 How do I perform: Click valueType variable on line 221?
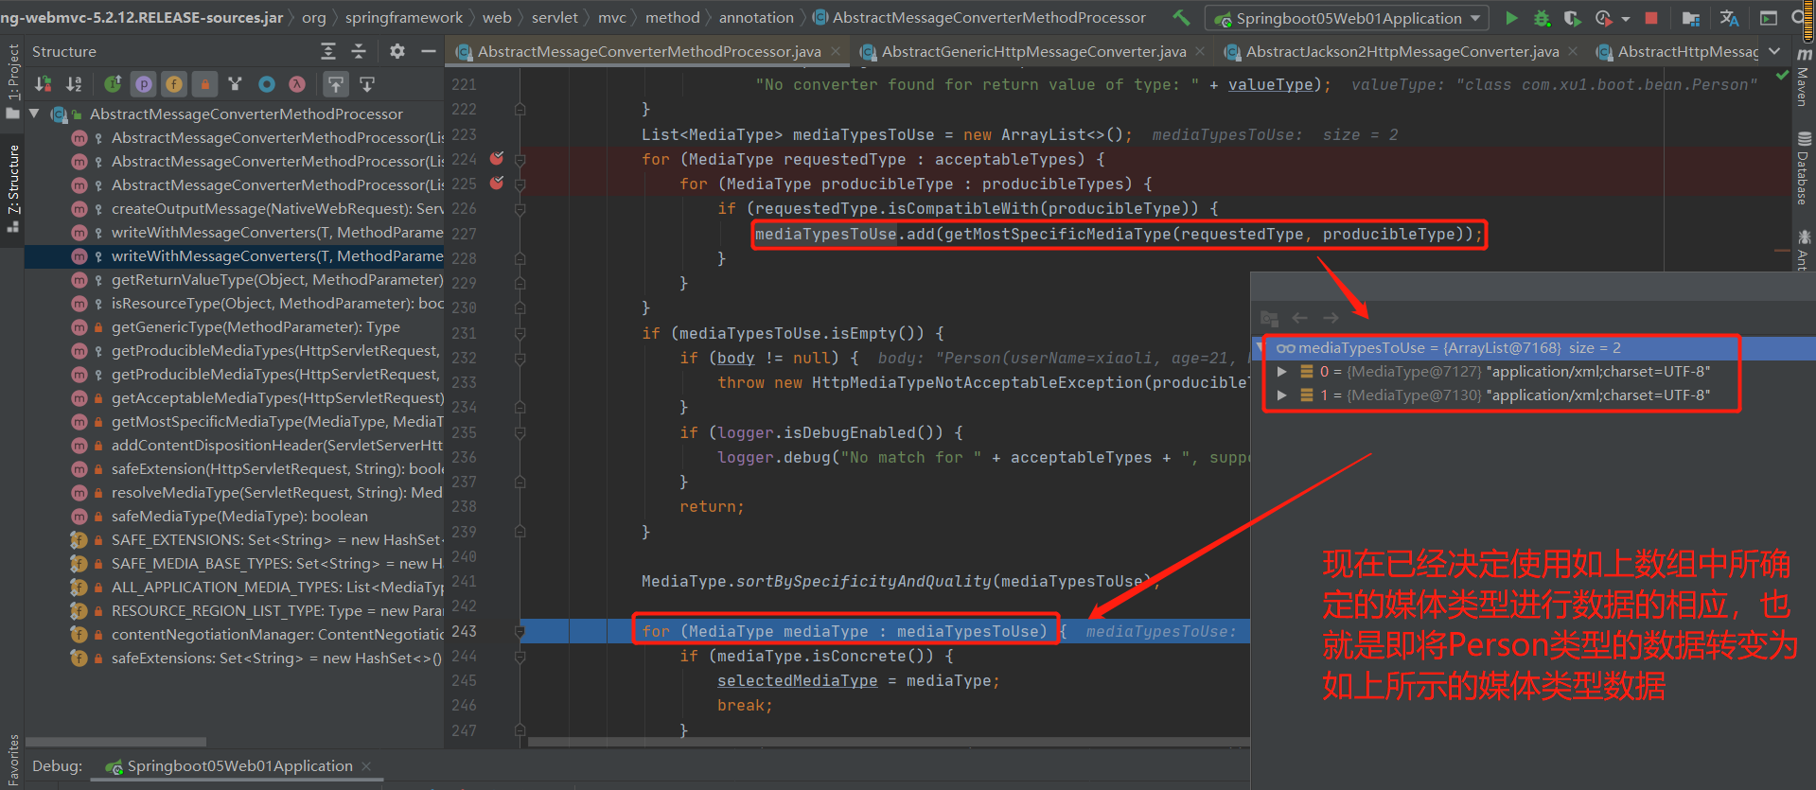point(1270,84)
